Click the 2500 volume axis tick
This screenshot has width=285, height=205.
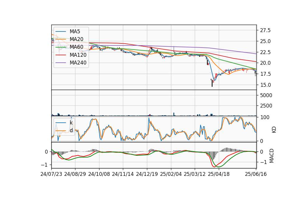coord(266,106)
